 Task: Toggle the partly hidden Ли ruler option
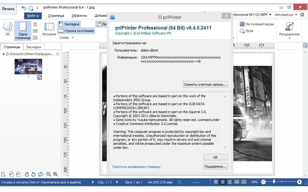point(101,24)
